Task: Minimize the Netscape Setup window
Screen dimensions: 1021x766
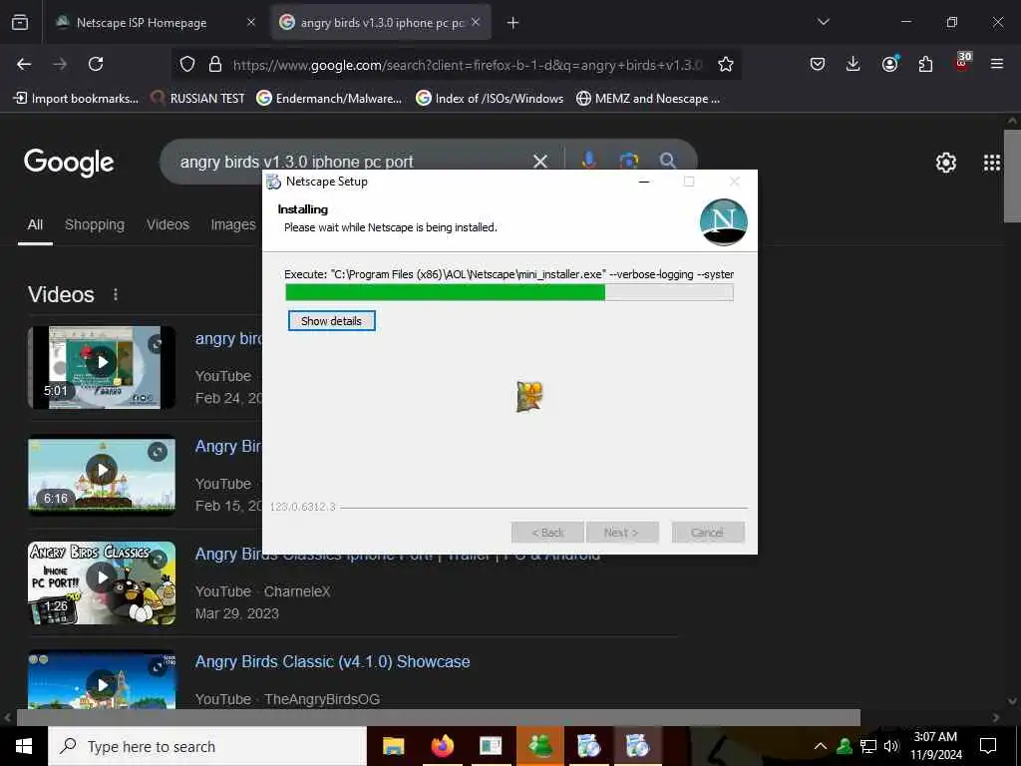Action: [x=644, y=182]
